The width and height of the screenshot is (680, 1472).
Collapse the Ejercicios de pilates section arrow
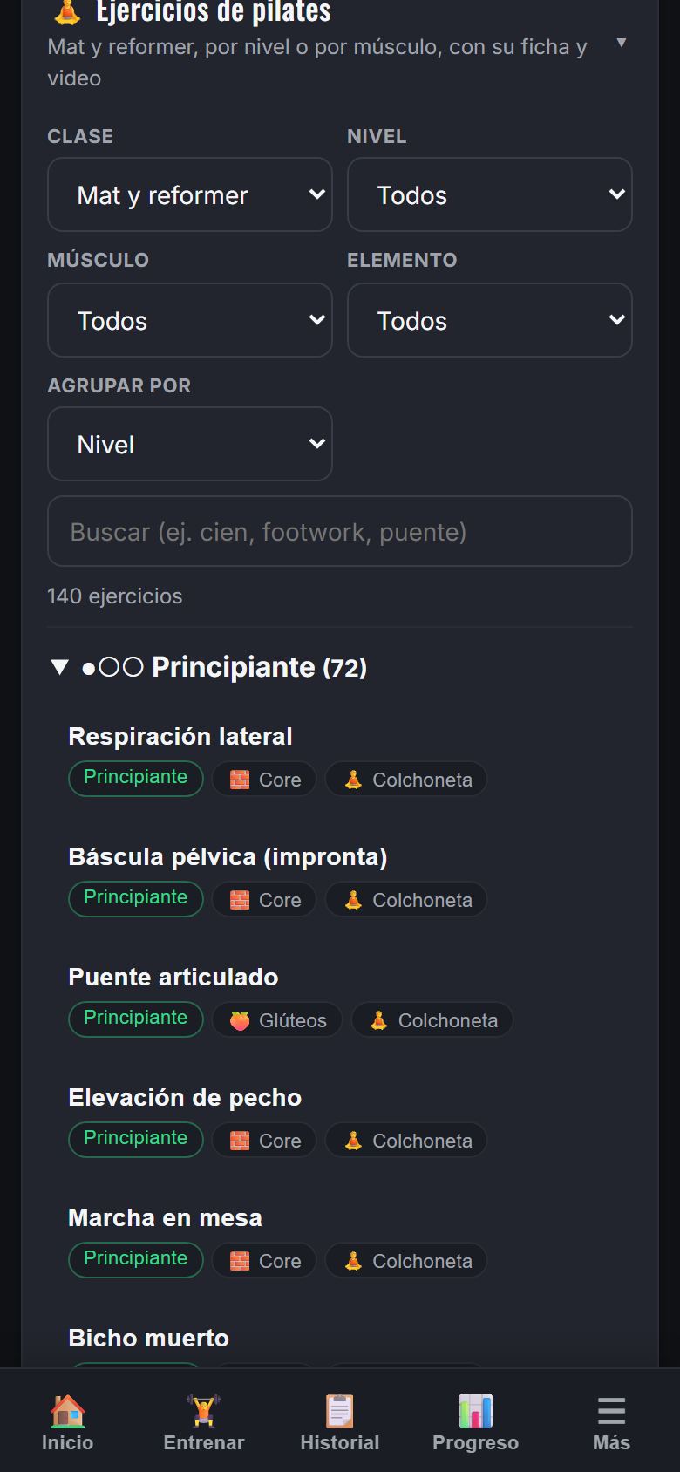[621, 43]
